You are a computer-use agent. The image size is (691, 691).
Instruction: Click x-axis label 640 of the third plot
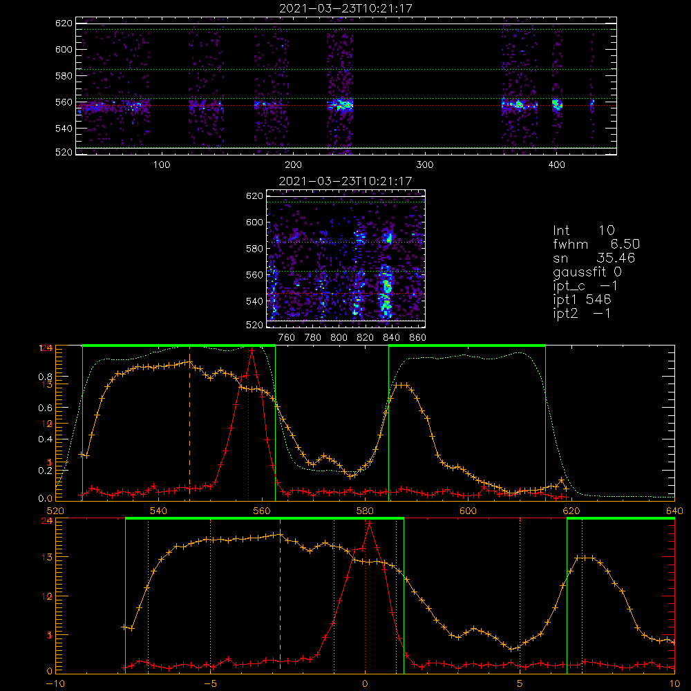pos(674,511)
